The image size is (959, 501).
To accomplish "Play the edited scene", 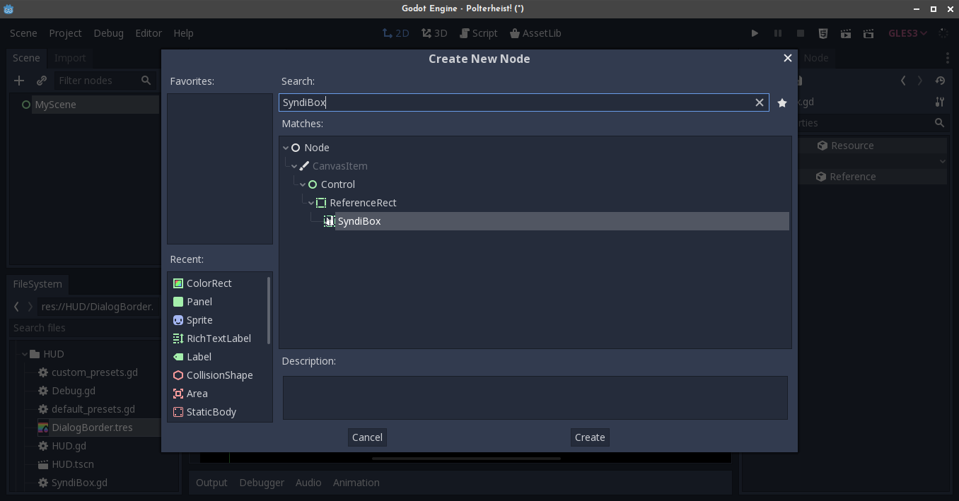I will pyautogui.click(x=845, y=33).
